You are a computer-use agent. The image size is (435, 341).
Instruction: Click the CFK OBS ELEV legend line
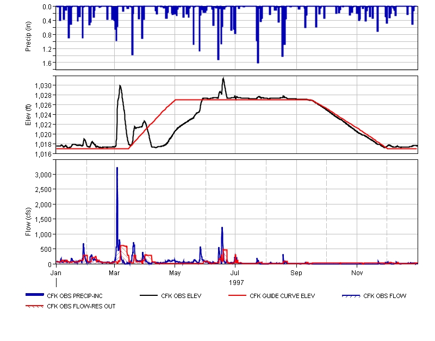pyautogui.click(x=148, y=295)
